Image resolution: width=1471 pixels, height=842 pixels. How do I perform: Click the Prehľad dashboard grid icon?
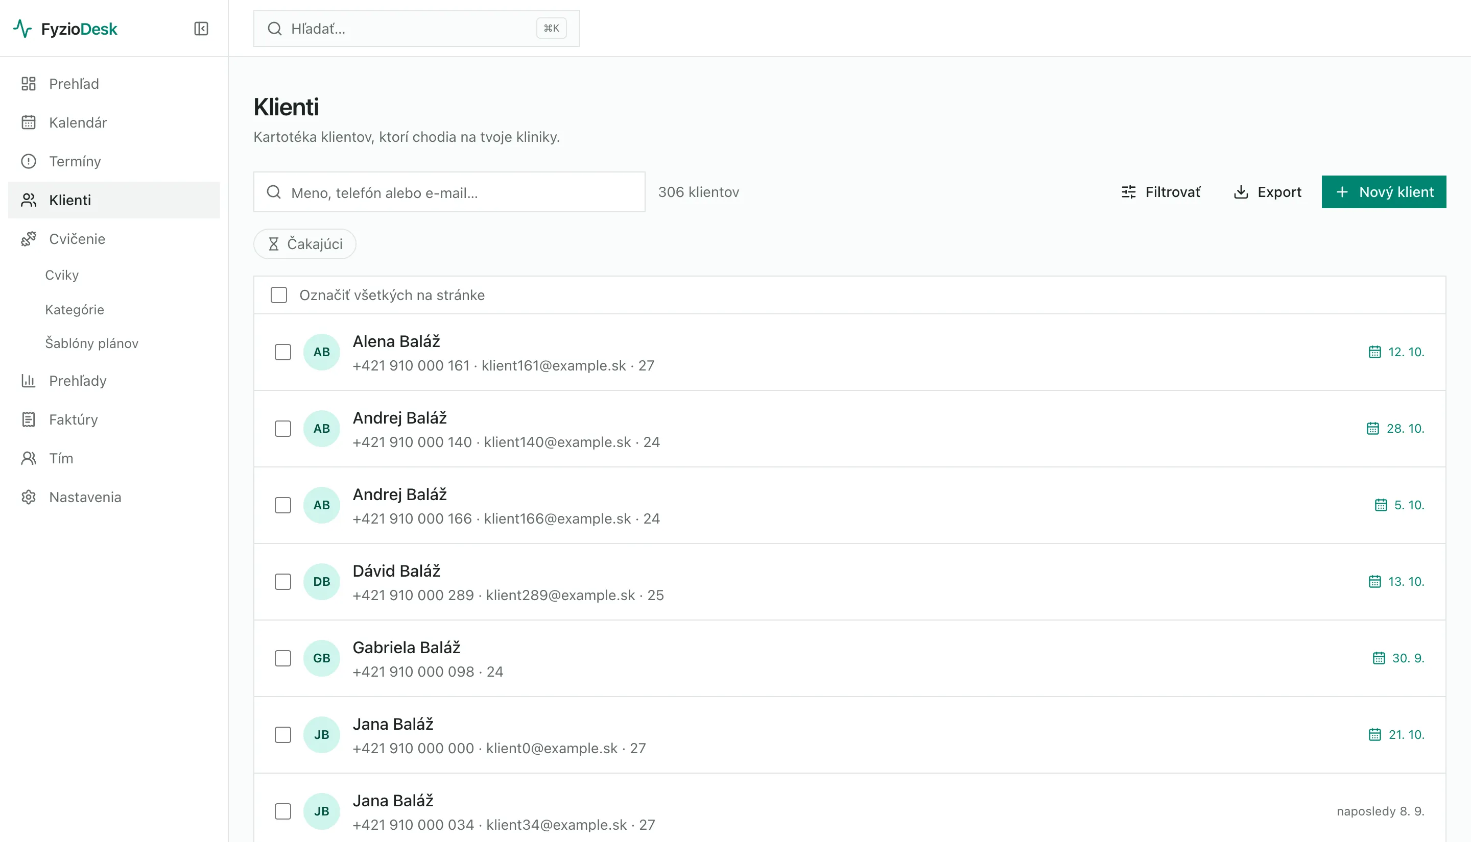pyautogui.click(x=29, y=84)
